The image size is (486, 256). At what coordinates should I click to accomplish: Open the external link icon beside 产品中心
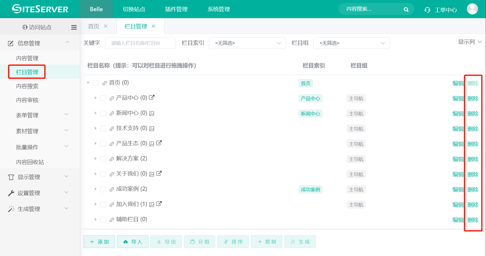tap(152, 97)
